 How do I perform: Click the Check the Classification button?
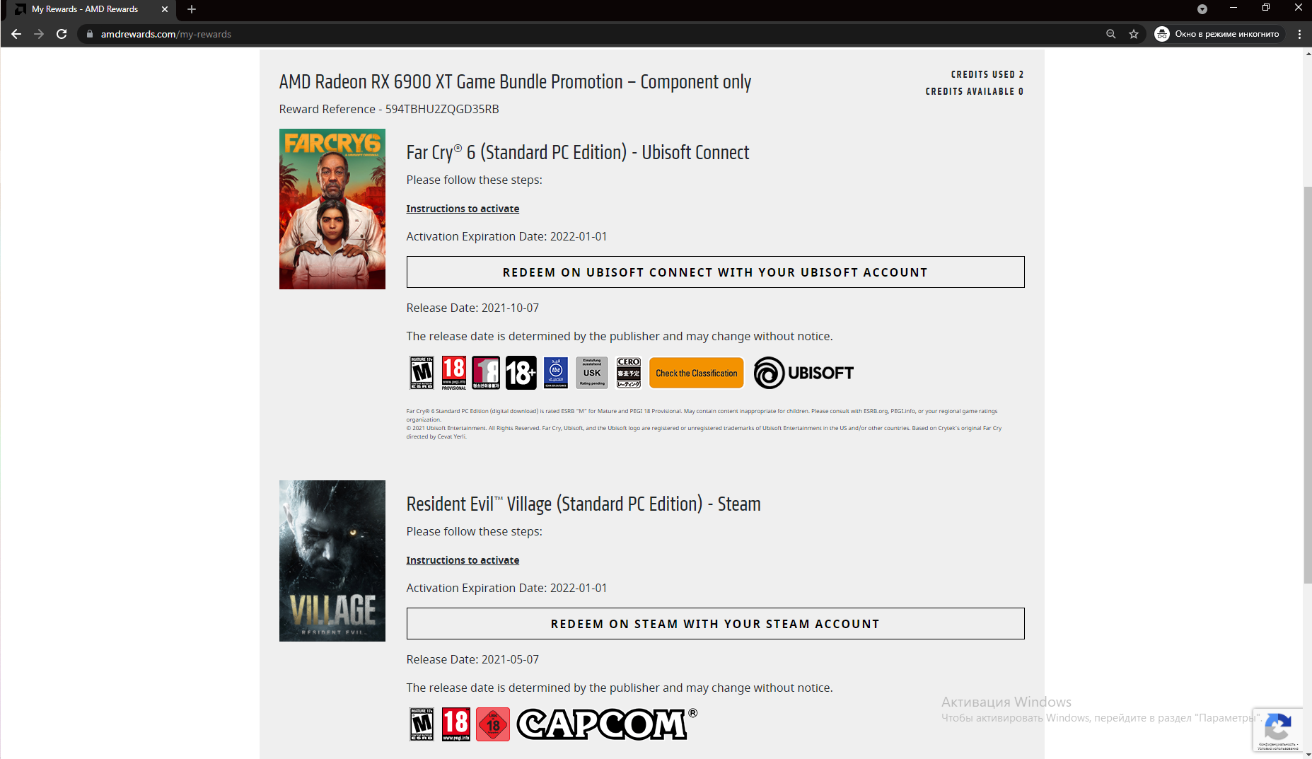click(x=697, y=373)
